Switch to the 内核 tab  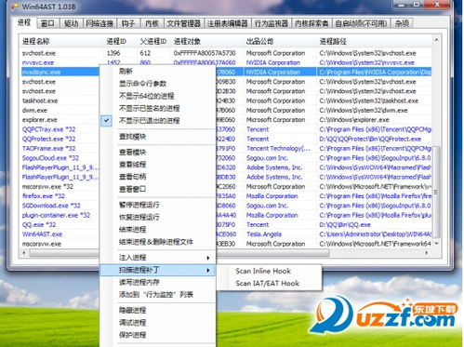pos(152,23)
